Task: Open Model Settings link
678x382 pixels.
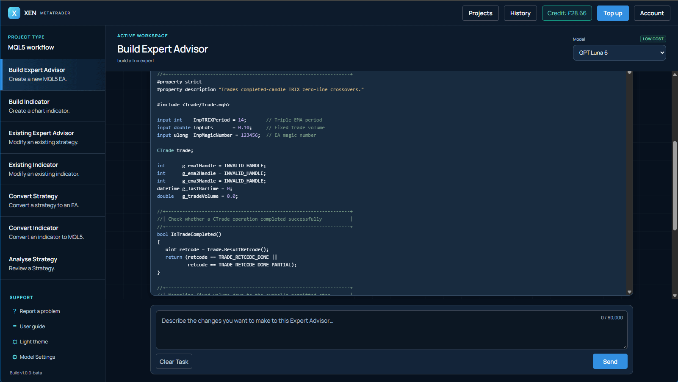Action: (x=37, y=357)
